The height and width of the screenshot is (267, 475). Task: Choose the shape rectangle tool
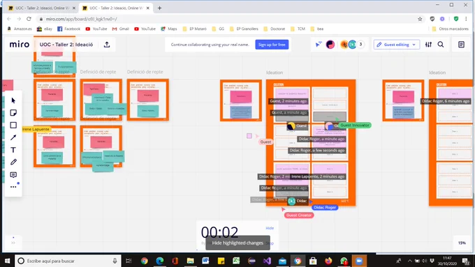[x=13, y=125]
